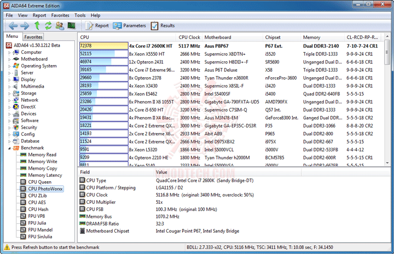This screenshot has width=394, height=254.
Task: Click the Report toolbar button
Action: (x=97, y=26)
